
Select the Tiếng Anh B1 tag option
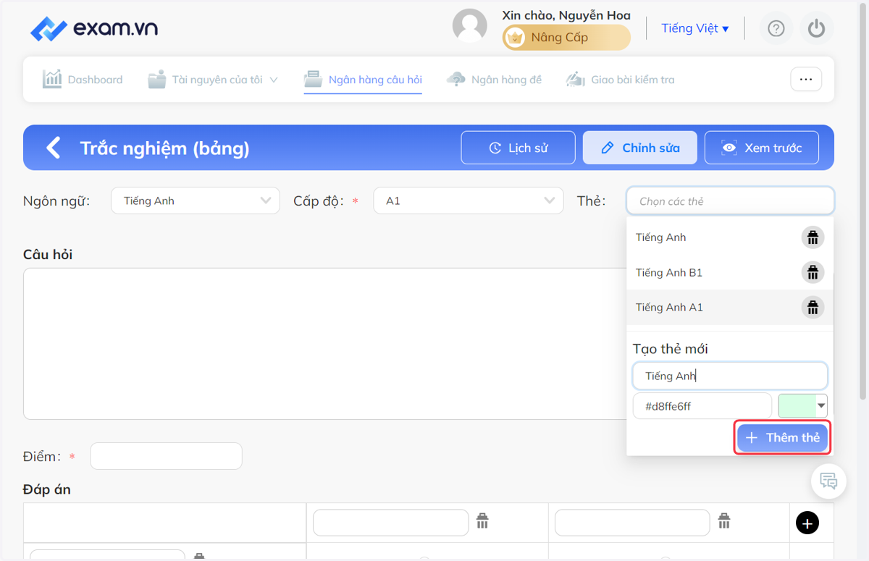730,272
